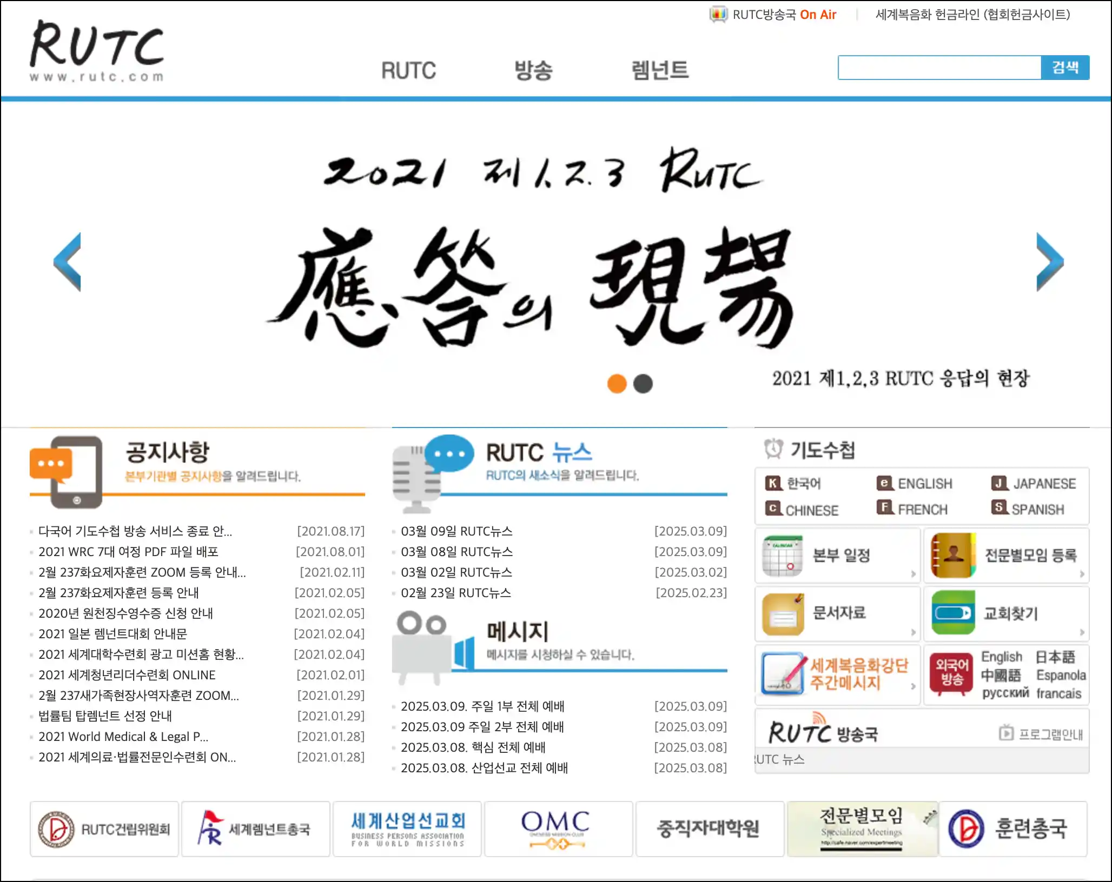1112x882 pixels.
Task: Open francais foreign broadcast link
Action: coord(1058,693)
